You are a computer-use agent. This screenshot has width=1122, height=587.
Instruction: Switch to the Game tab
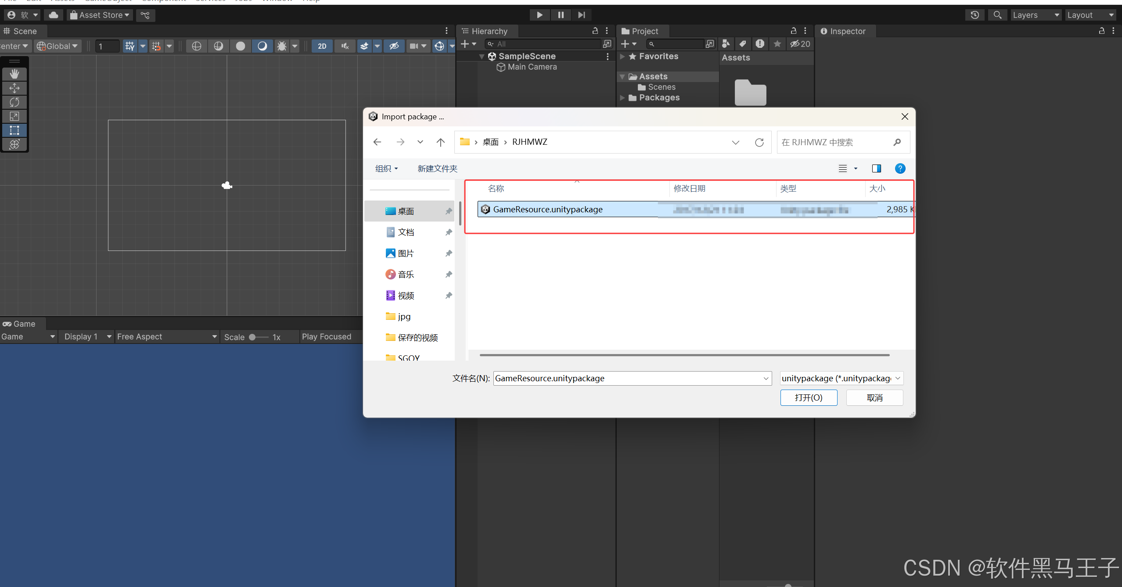(19, 324)
